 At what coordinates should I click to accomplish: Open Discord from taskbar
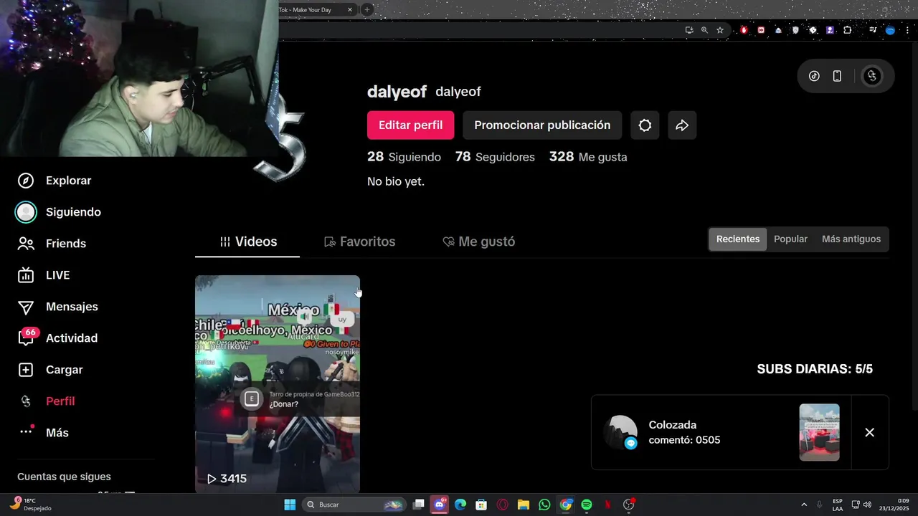[x=440, y=505]
